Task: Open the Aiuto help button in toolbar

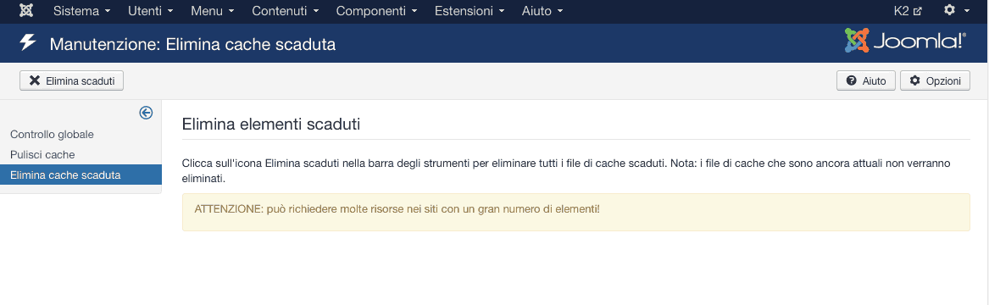Action: pyautogui.click(x=865, y=80)
